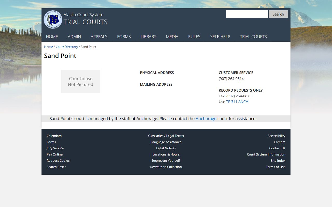The image size is (332, 207).
Task: Open Accessibility footer link
Action: 276,136
